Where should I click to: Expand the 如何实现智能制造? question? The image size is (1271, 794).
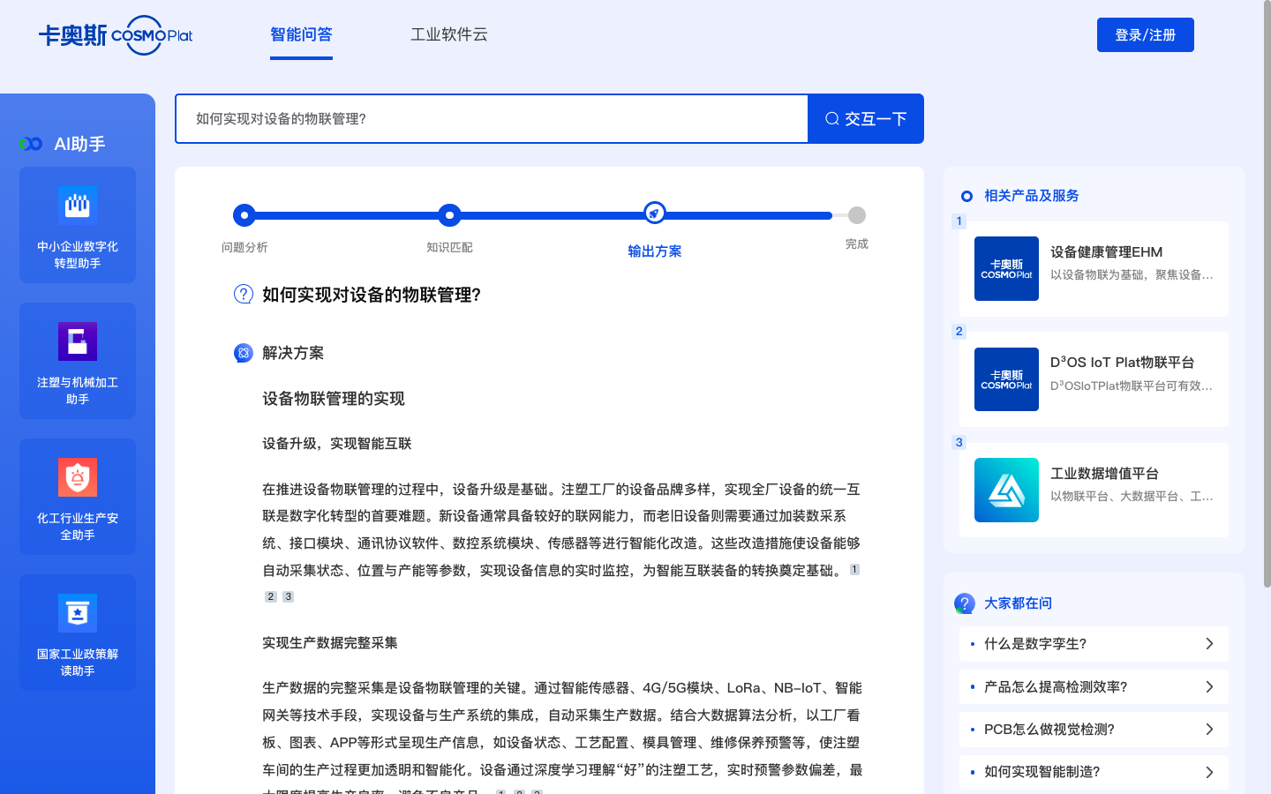click(x=1093, y=772)
